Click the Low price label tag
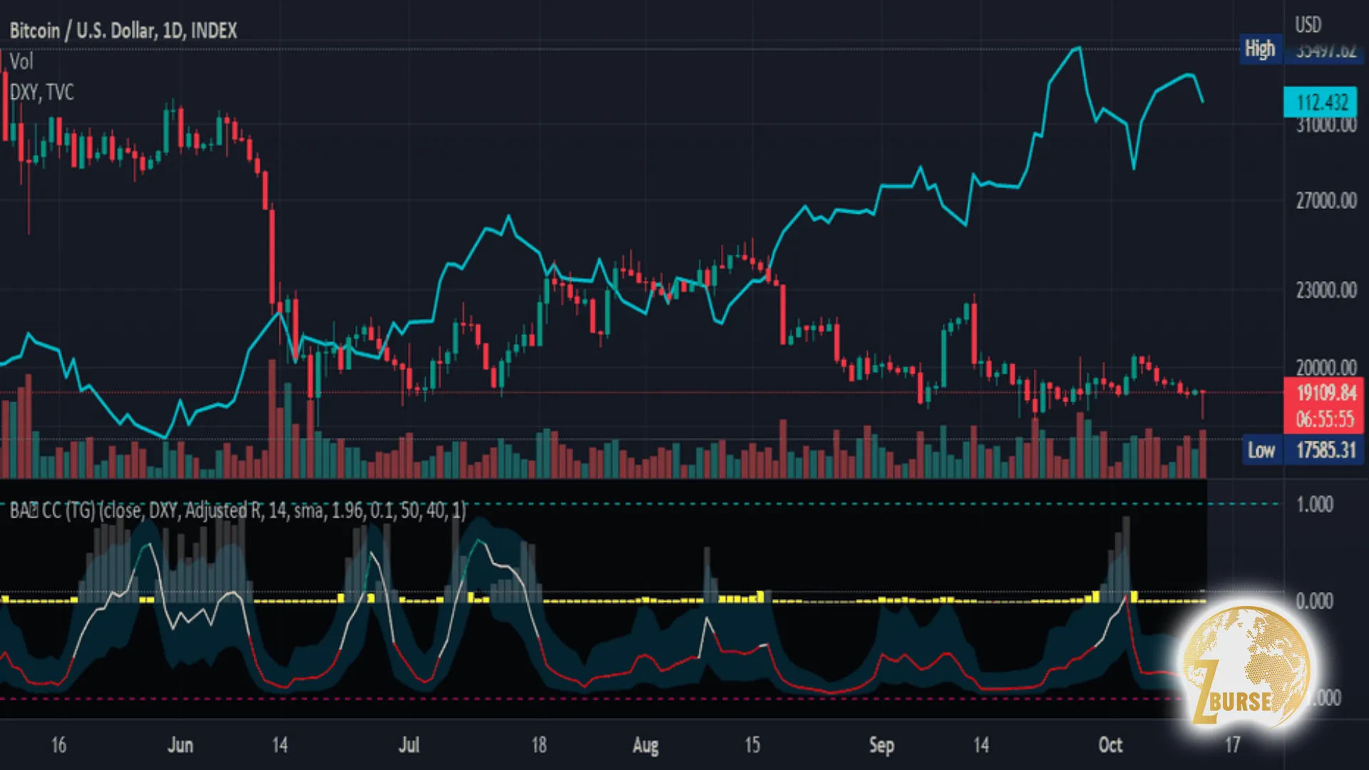The image size is (1369, 770). (1261, 450)
